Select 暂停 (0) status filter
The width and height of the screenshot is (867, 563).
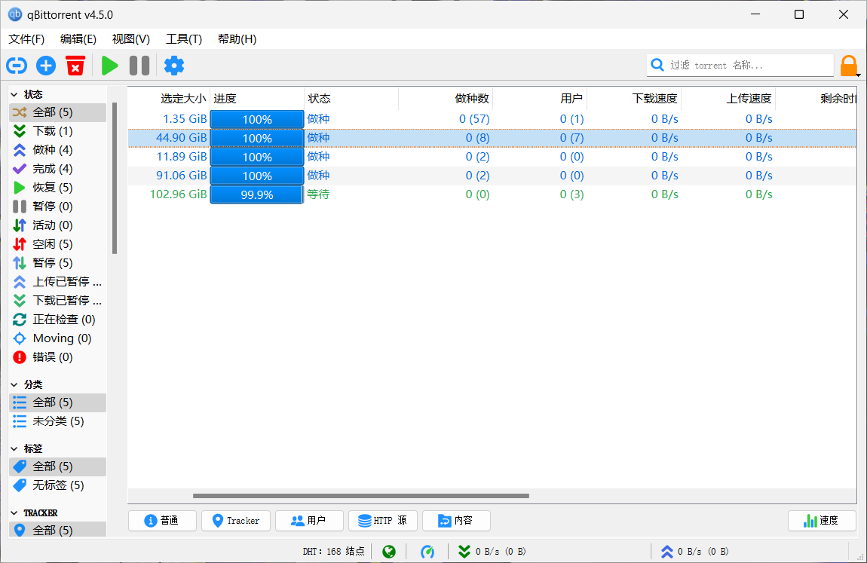click(x=57, y=206)
